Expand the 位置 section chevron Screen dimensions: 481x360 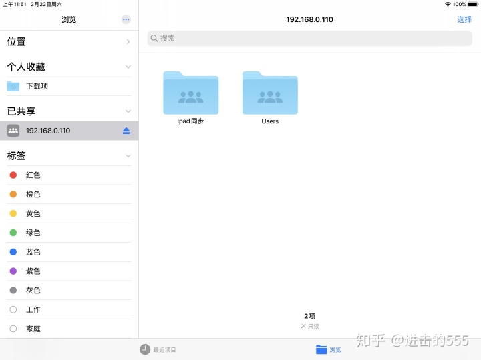(128, 41)
